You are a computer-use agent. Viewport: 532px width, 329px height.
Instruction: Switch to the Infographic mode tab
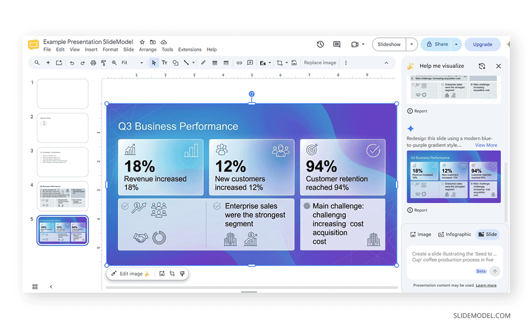(x=454, y=234)
